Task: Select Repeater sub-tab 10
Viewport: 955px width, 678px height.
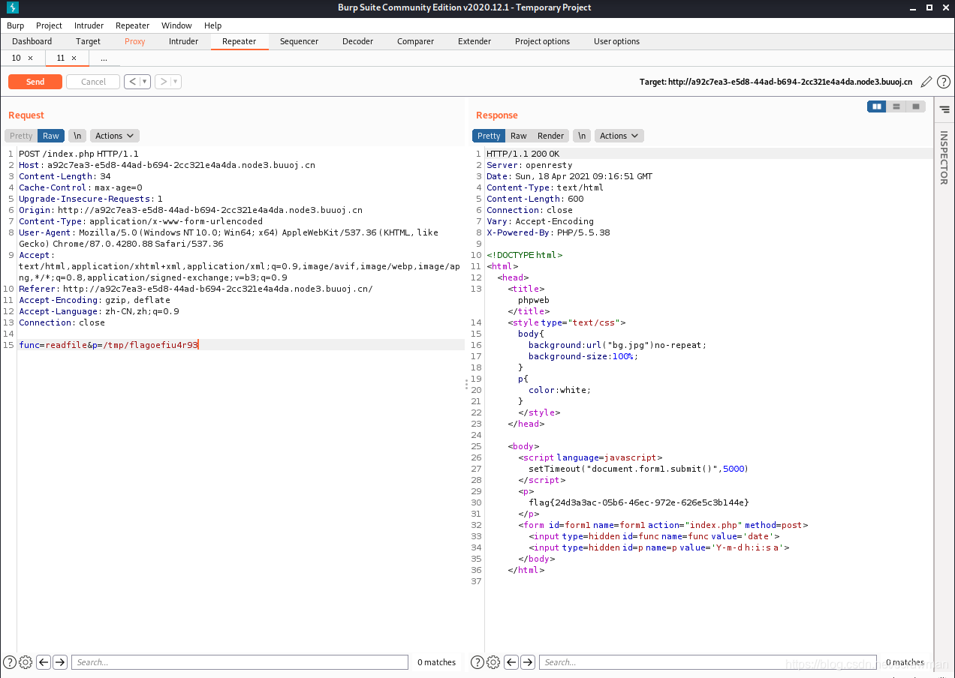Action: tap(17, 58)
